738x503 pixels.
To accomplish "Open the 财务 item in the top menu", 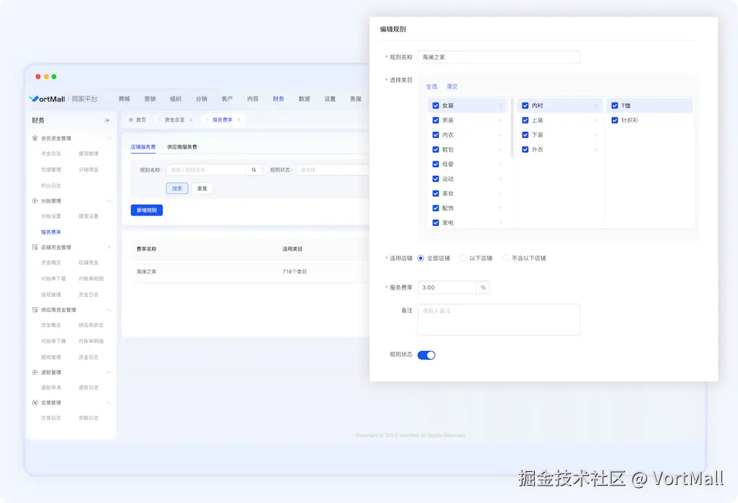I will [277, 99].
